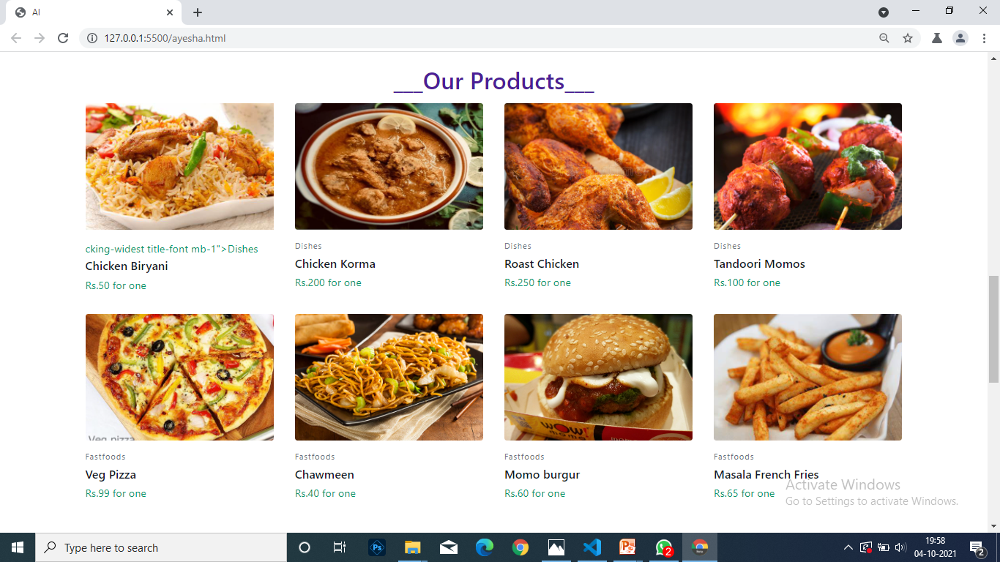Viewport: 1000px width, 562px height.
Task: Expand hidden icons with the system tray chevron
Action: (847, 547)
